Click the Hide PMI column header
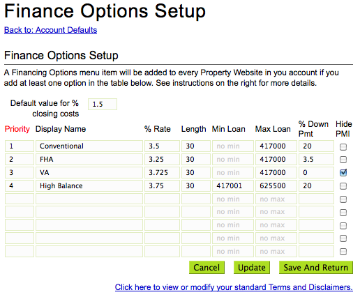The image size is (360, 297). click(x=344, y=129)
